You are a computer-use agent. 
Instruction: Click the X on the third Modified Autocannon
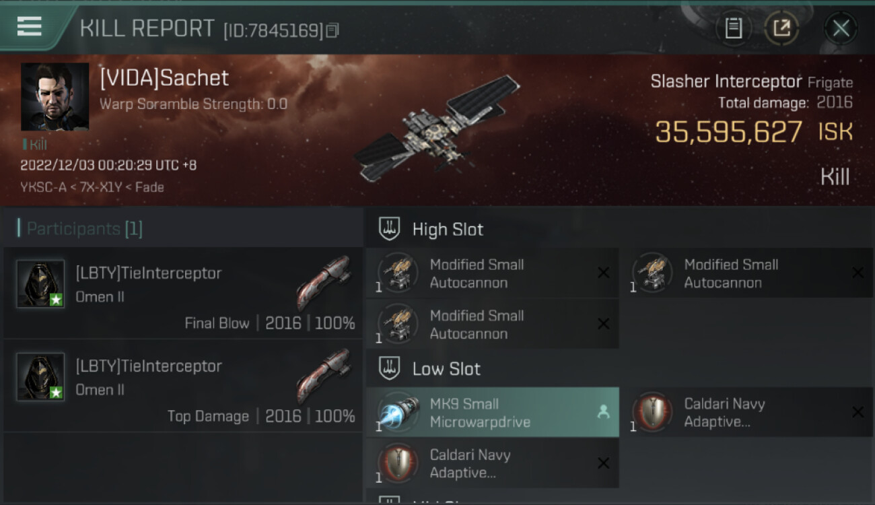pyautogui.click(x=604, y=324)
